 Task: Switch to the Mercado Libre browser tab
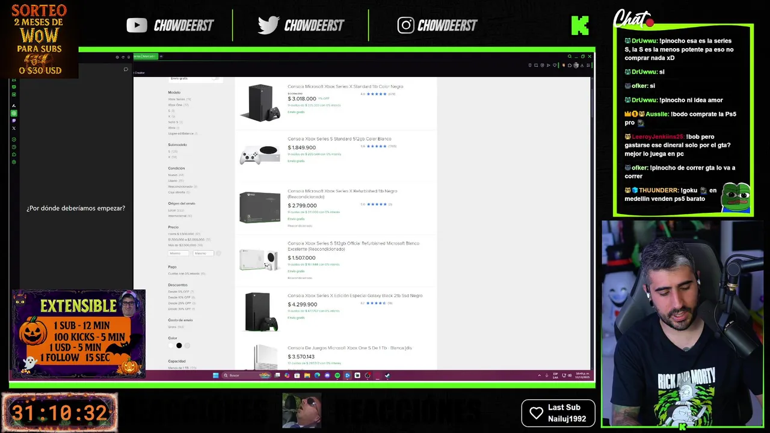pyautogui.click(x=145, y=57)
